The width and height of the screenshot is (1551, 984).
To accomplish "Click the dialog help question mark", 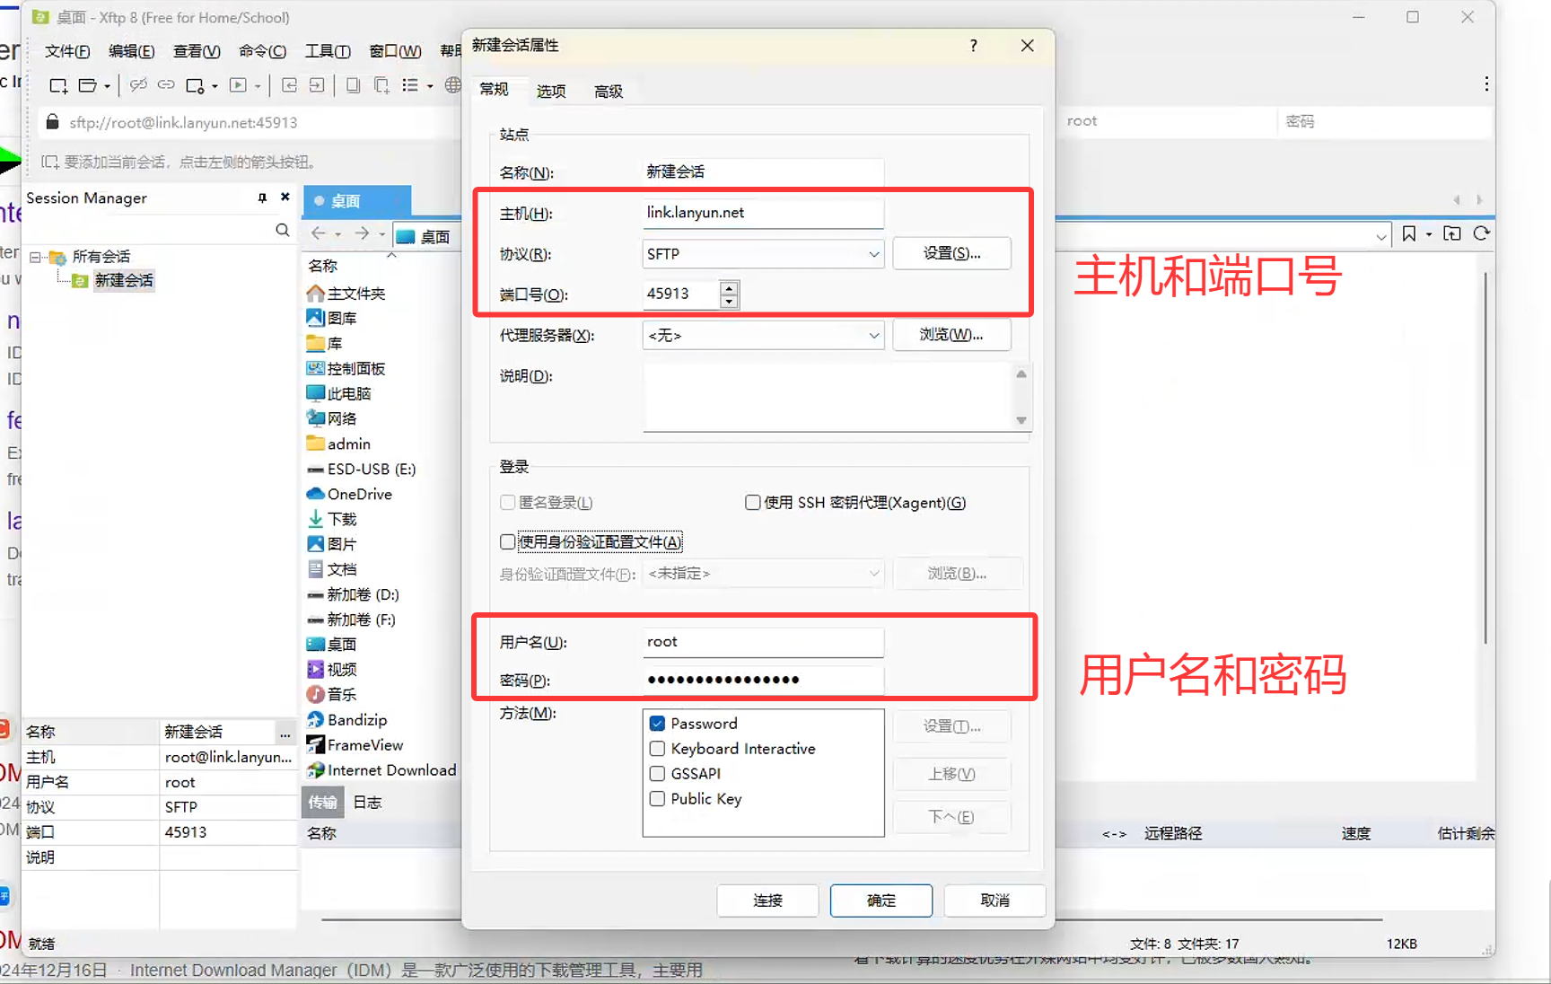I will pyautogui.click(x=974, y=45).
